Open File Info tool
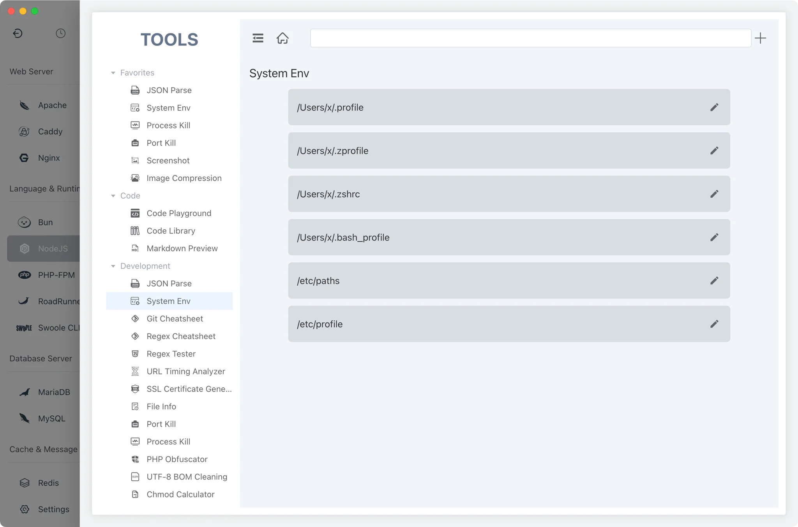Viewport: 798px width, 527px height. click(x=169, y=406)
